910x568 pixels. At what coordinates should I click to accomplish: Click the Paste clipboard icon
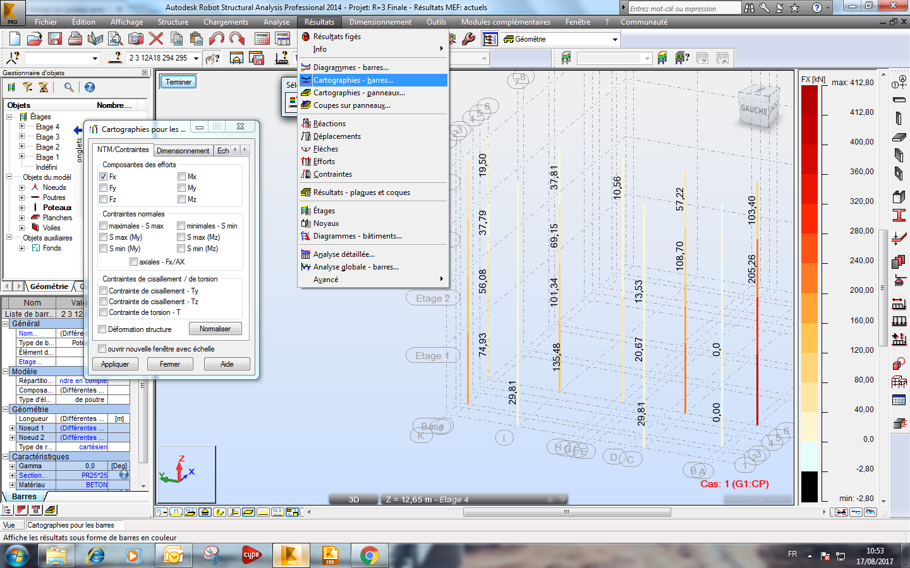point(196,39)
